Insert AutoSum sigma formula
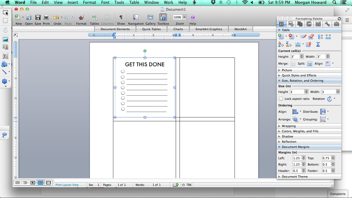The width and height of the screenshot is (352, 198). (318, 44)
